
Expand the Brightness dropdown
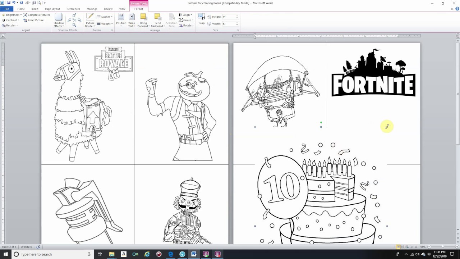(12, 15)
